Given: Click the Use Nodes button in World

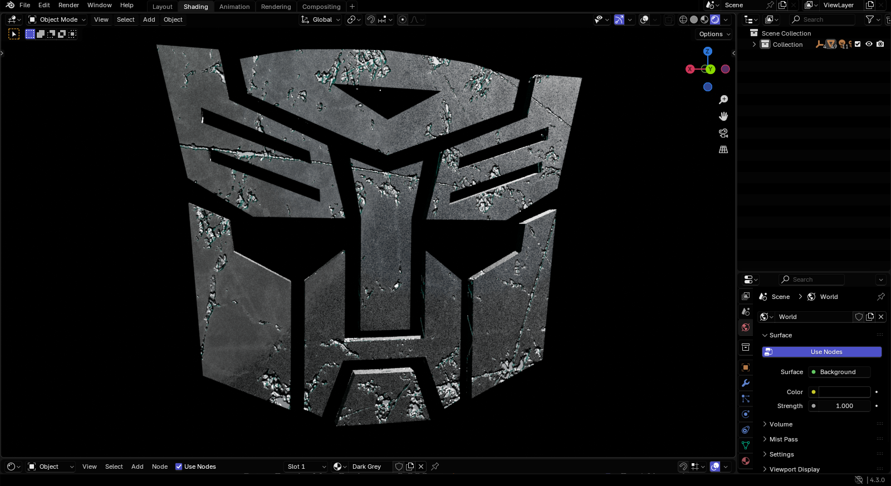Looking at the screenshot, I should click(822, 352).
